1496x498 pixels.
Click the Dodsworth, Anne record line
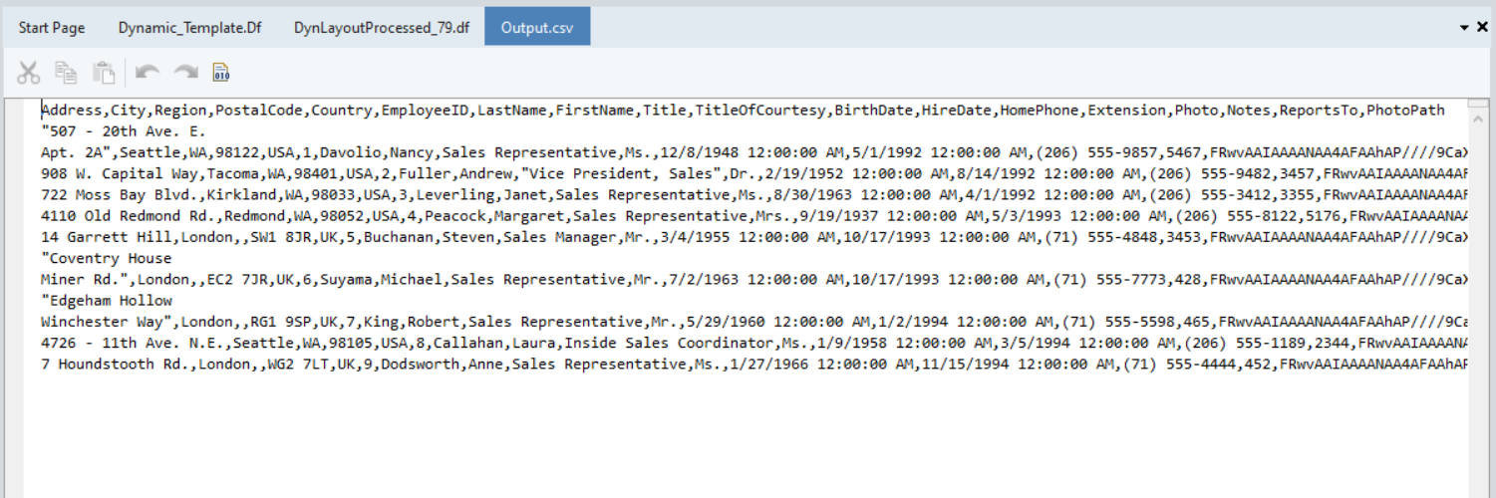[x=498, y=364]
